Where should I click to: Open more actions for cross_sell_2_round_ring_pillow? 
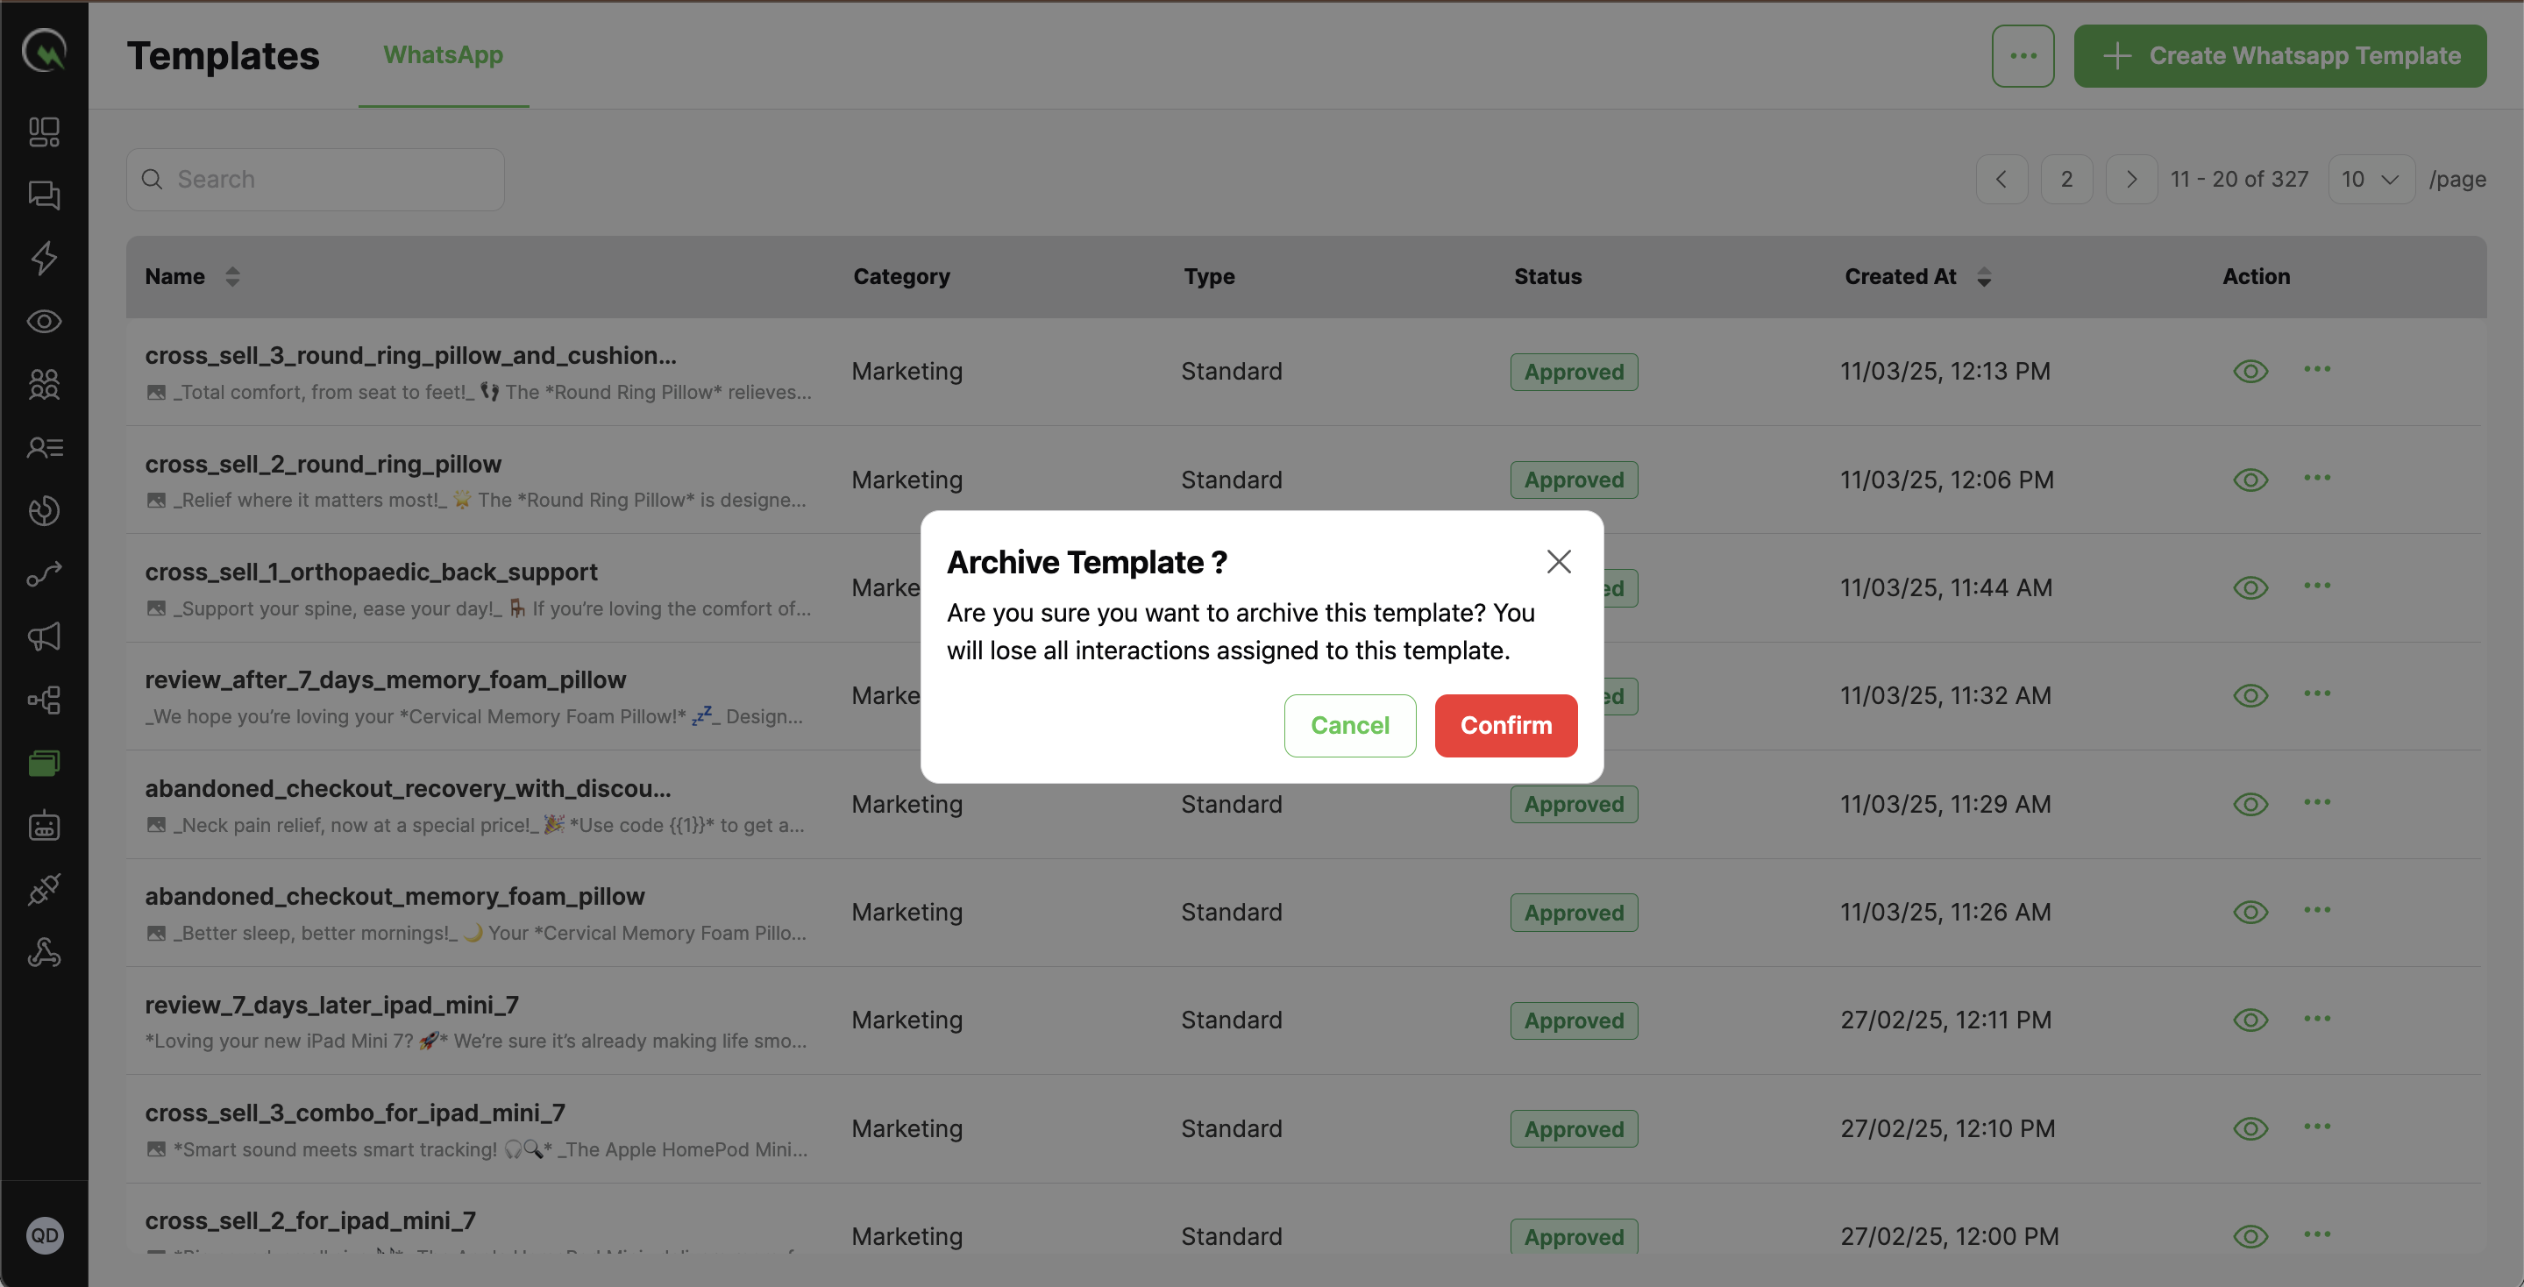[x=2317, y=478]
